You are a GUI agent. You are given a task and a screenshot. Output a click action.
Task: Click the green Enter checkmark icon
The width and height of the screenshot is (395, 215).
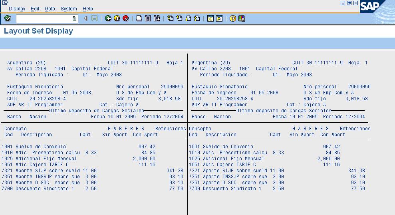tap(8, 18)
